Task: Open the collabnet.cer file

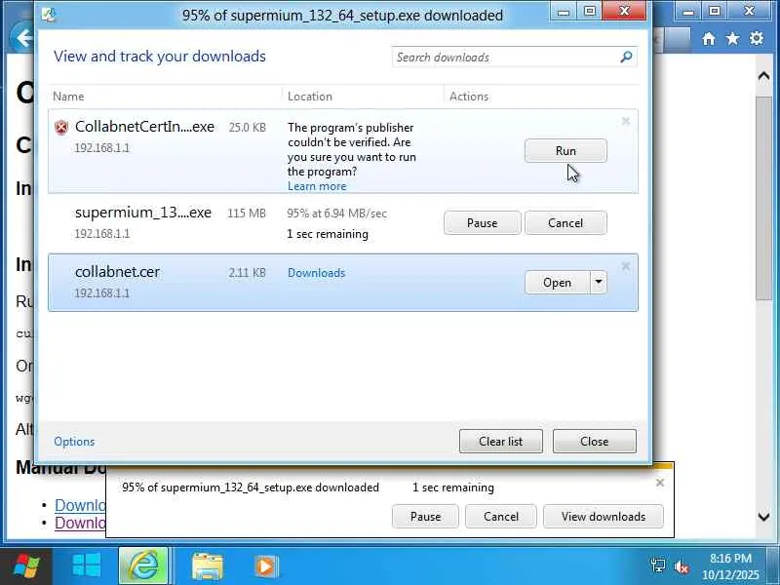Action: coord(557,282)
